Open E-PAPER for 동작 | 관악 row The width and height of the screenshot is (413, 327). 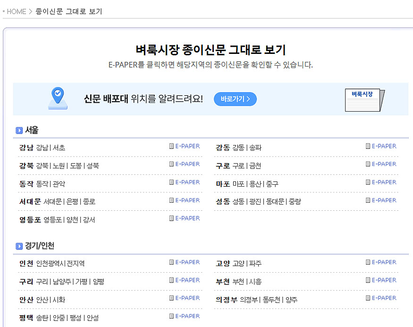click(x=185, y=182)
